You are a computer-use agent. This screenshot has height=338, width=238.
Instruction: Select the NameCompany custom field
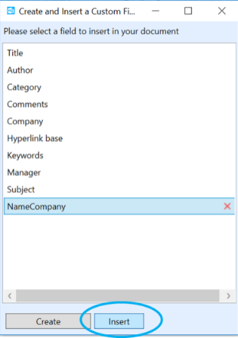tap(119, 206)
